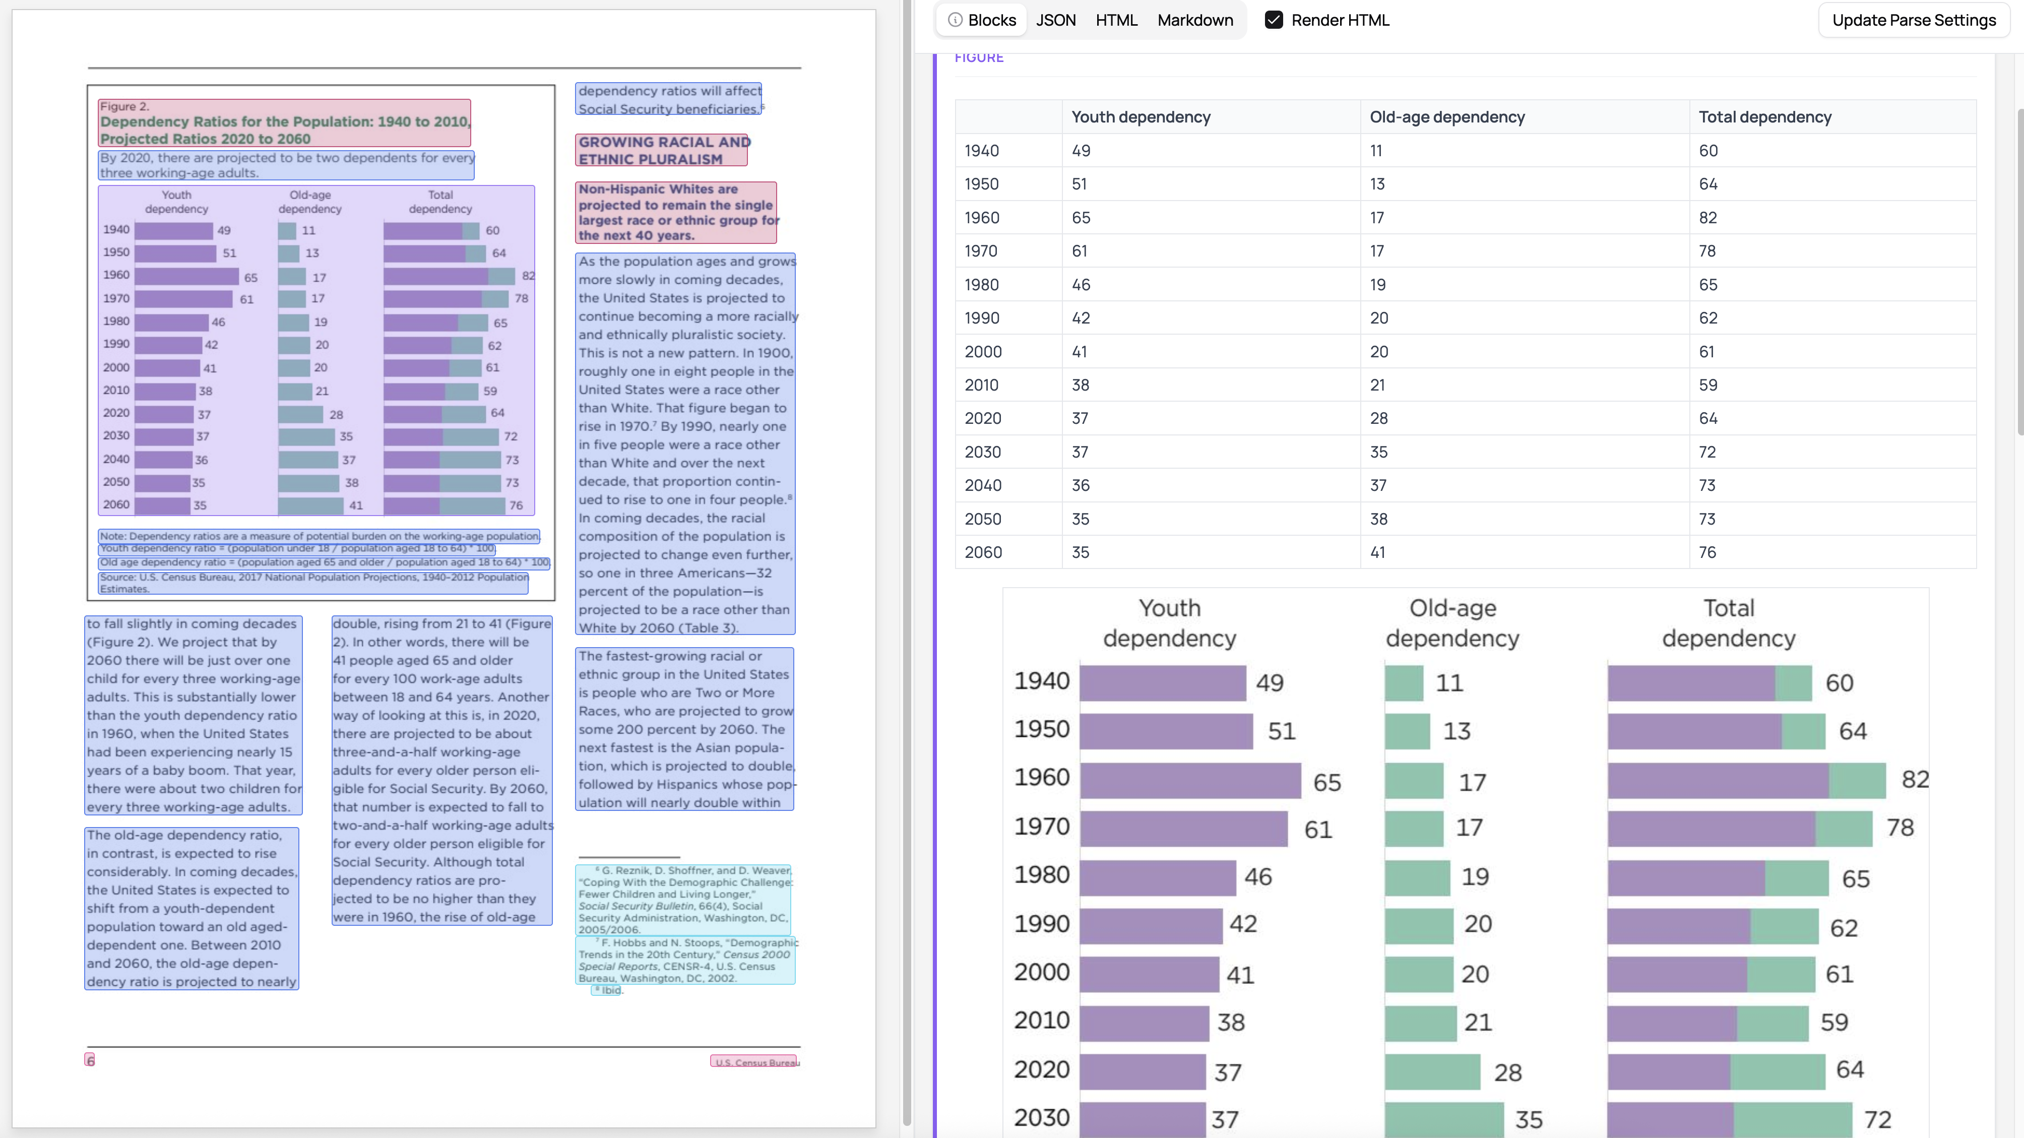Screen dimensions: 2024x1138
Task: Click the rendered dependency bar chart figure
Action: tap(1462, 864)
